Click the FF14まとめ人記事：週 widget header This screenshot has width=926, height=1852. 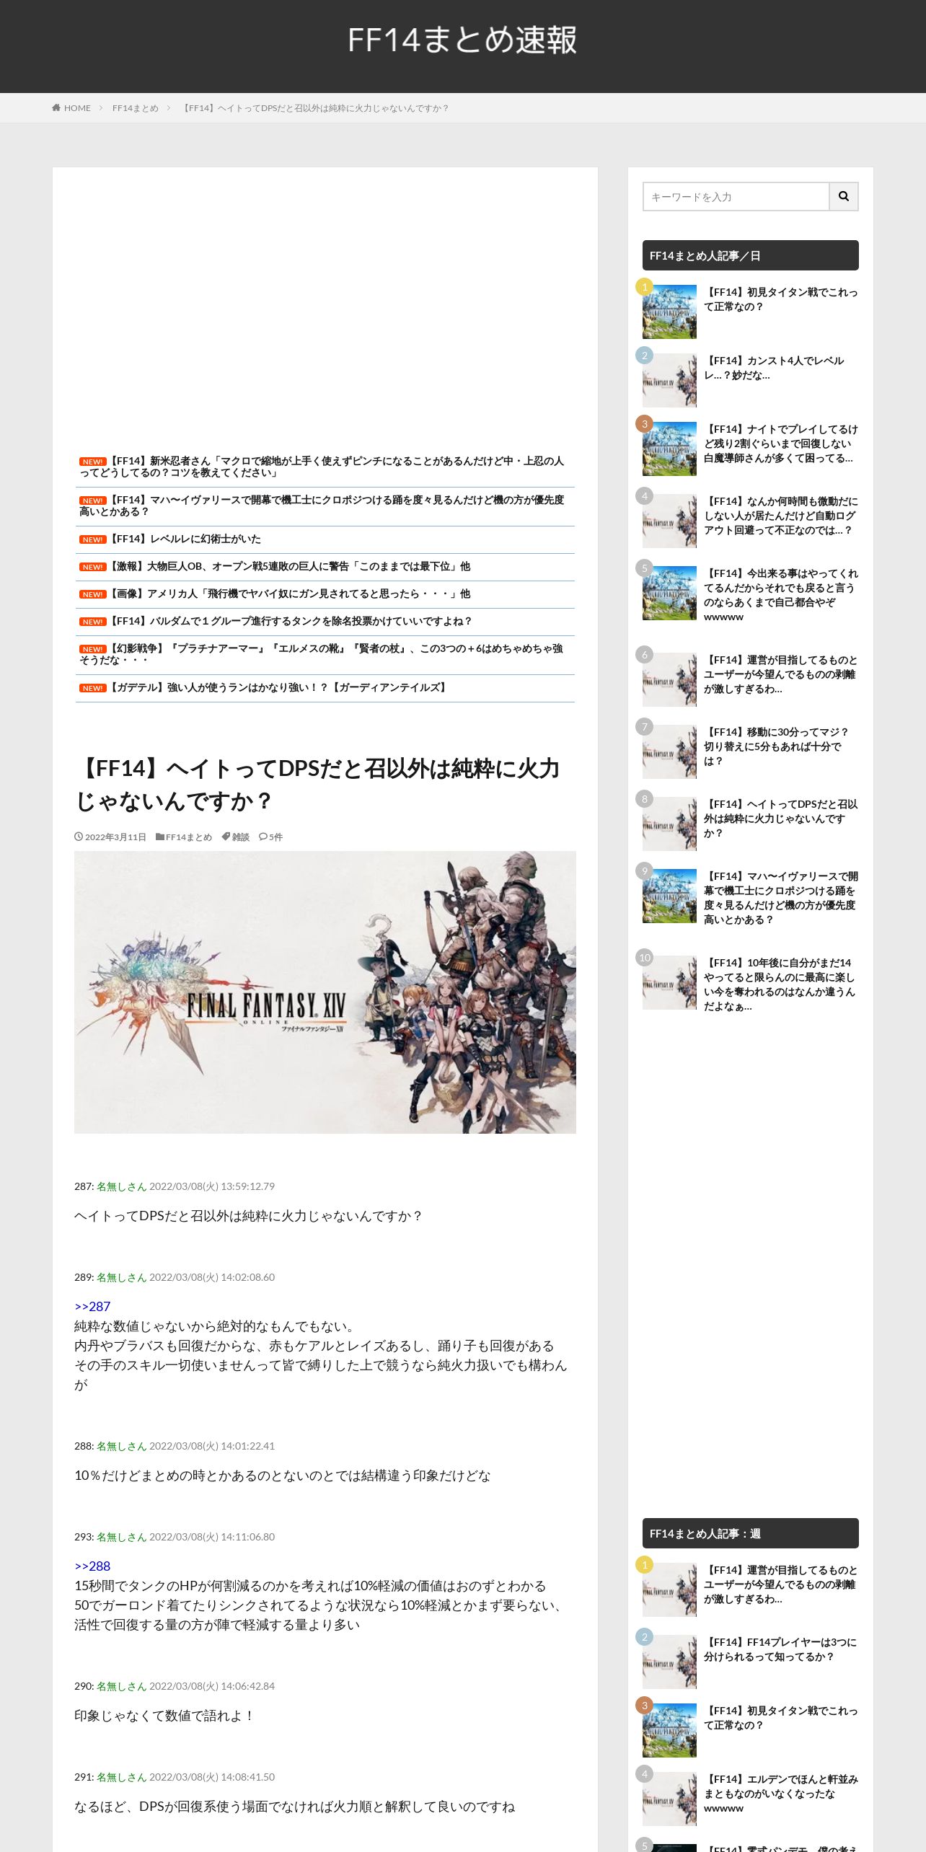coord(751,1533)
